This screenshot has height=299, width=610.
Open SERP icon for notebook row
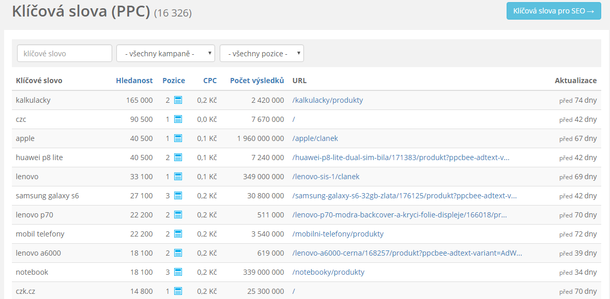point(178,272)
